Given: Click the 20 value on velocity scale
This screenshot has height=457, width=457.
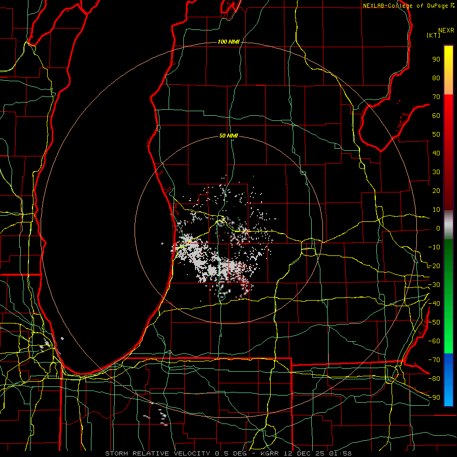Looking at the screenshot, I should tap(436, 190).
